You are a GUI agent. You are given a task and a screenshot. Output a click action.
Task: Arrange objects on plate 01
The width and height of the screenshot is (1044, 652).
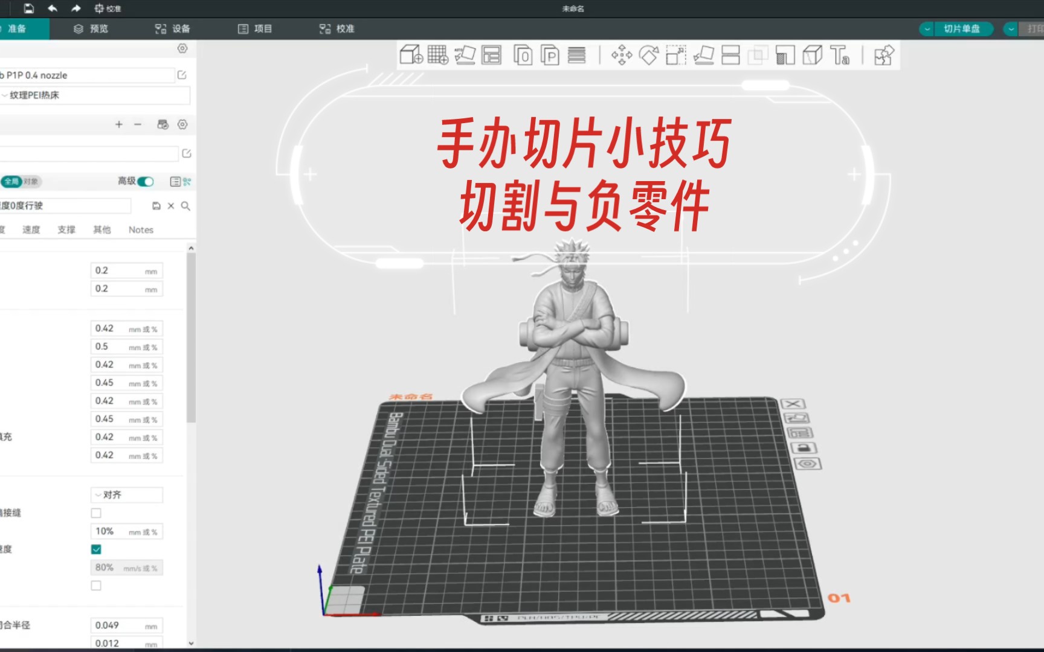point(800,433)
